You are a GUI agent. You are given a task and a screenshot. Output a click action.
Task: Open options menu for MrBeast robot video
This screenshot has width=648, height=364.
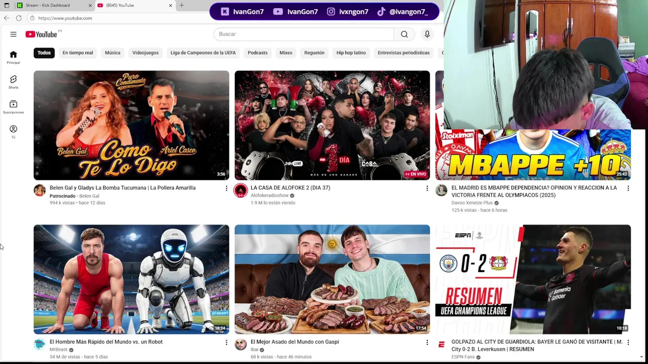pyautogui.click(x=226, y=342)
